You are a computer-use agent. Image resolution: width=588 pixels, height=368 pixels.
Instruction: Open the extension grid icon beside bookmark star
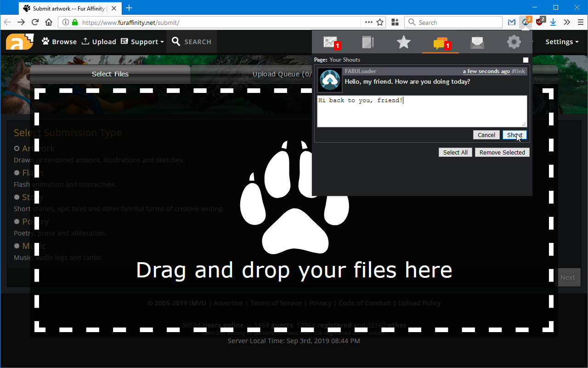click(395, 22)
